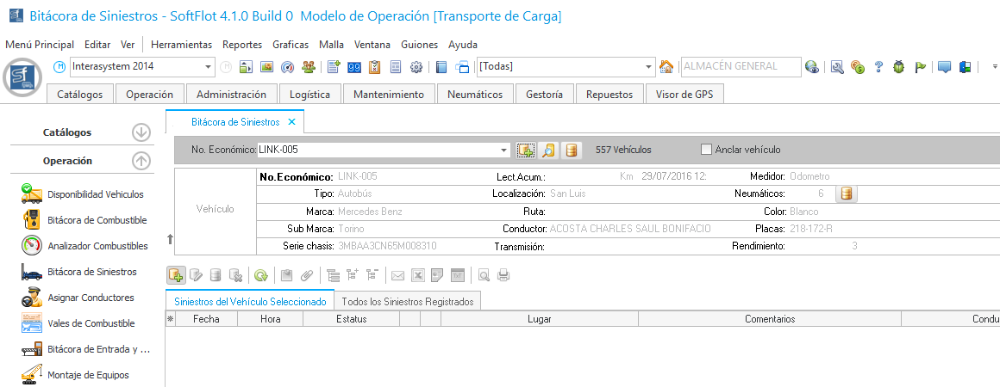The height and width of the screenshot is (387, 1000).
Task: Expand the Interasystem 2014 company dropdown
Action: pyautogui.click(x=209, y=67)
